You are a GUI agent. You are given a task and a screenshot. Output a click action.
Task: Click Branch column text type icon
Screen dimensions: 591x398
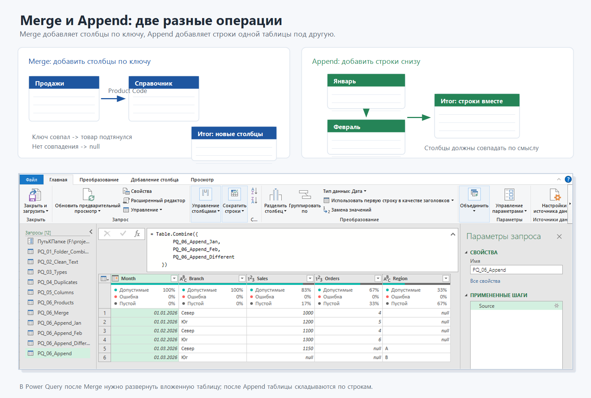coord(183,278)
